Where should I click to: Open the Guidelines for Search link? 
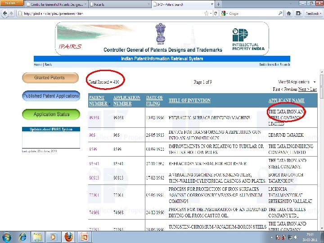(274, 64)
